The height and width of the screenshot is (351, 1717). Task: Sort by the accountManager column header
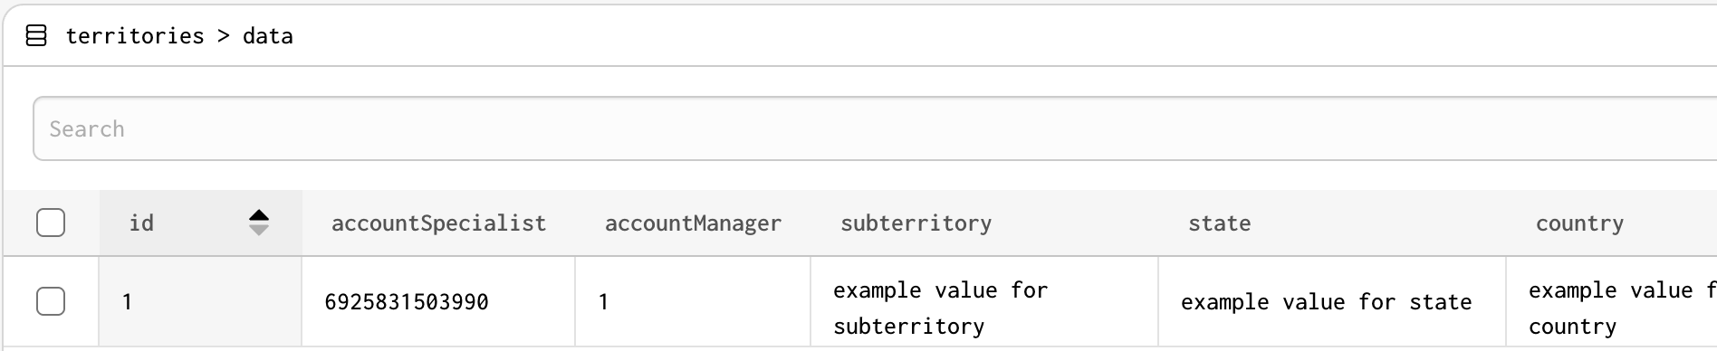coord(693,223)
